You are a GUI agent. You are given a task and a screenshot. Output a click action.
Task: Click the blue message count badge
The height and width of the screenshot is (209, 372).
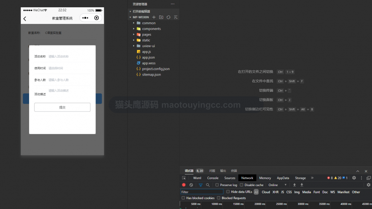(345, 178)
